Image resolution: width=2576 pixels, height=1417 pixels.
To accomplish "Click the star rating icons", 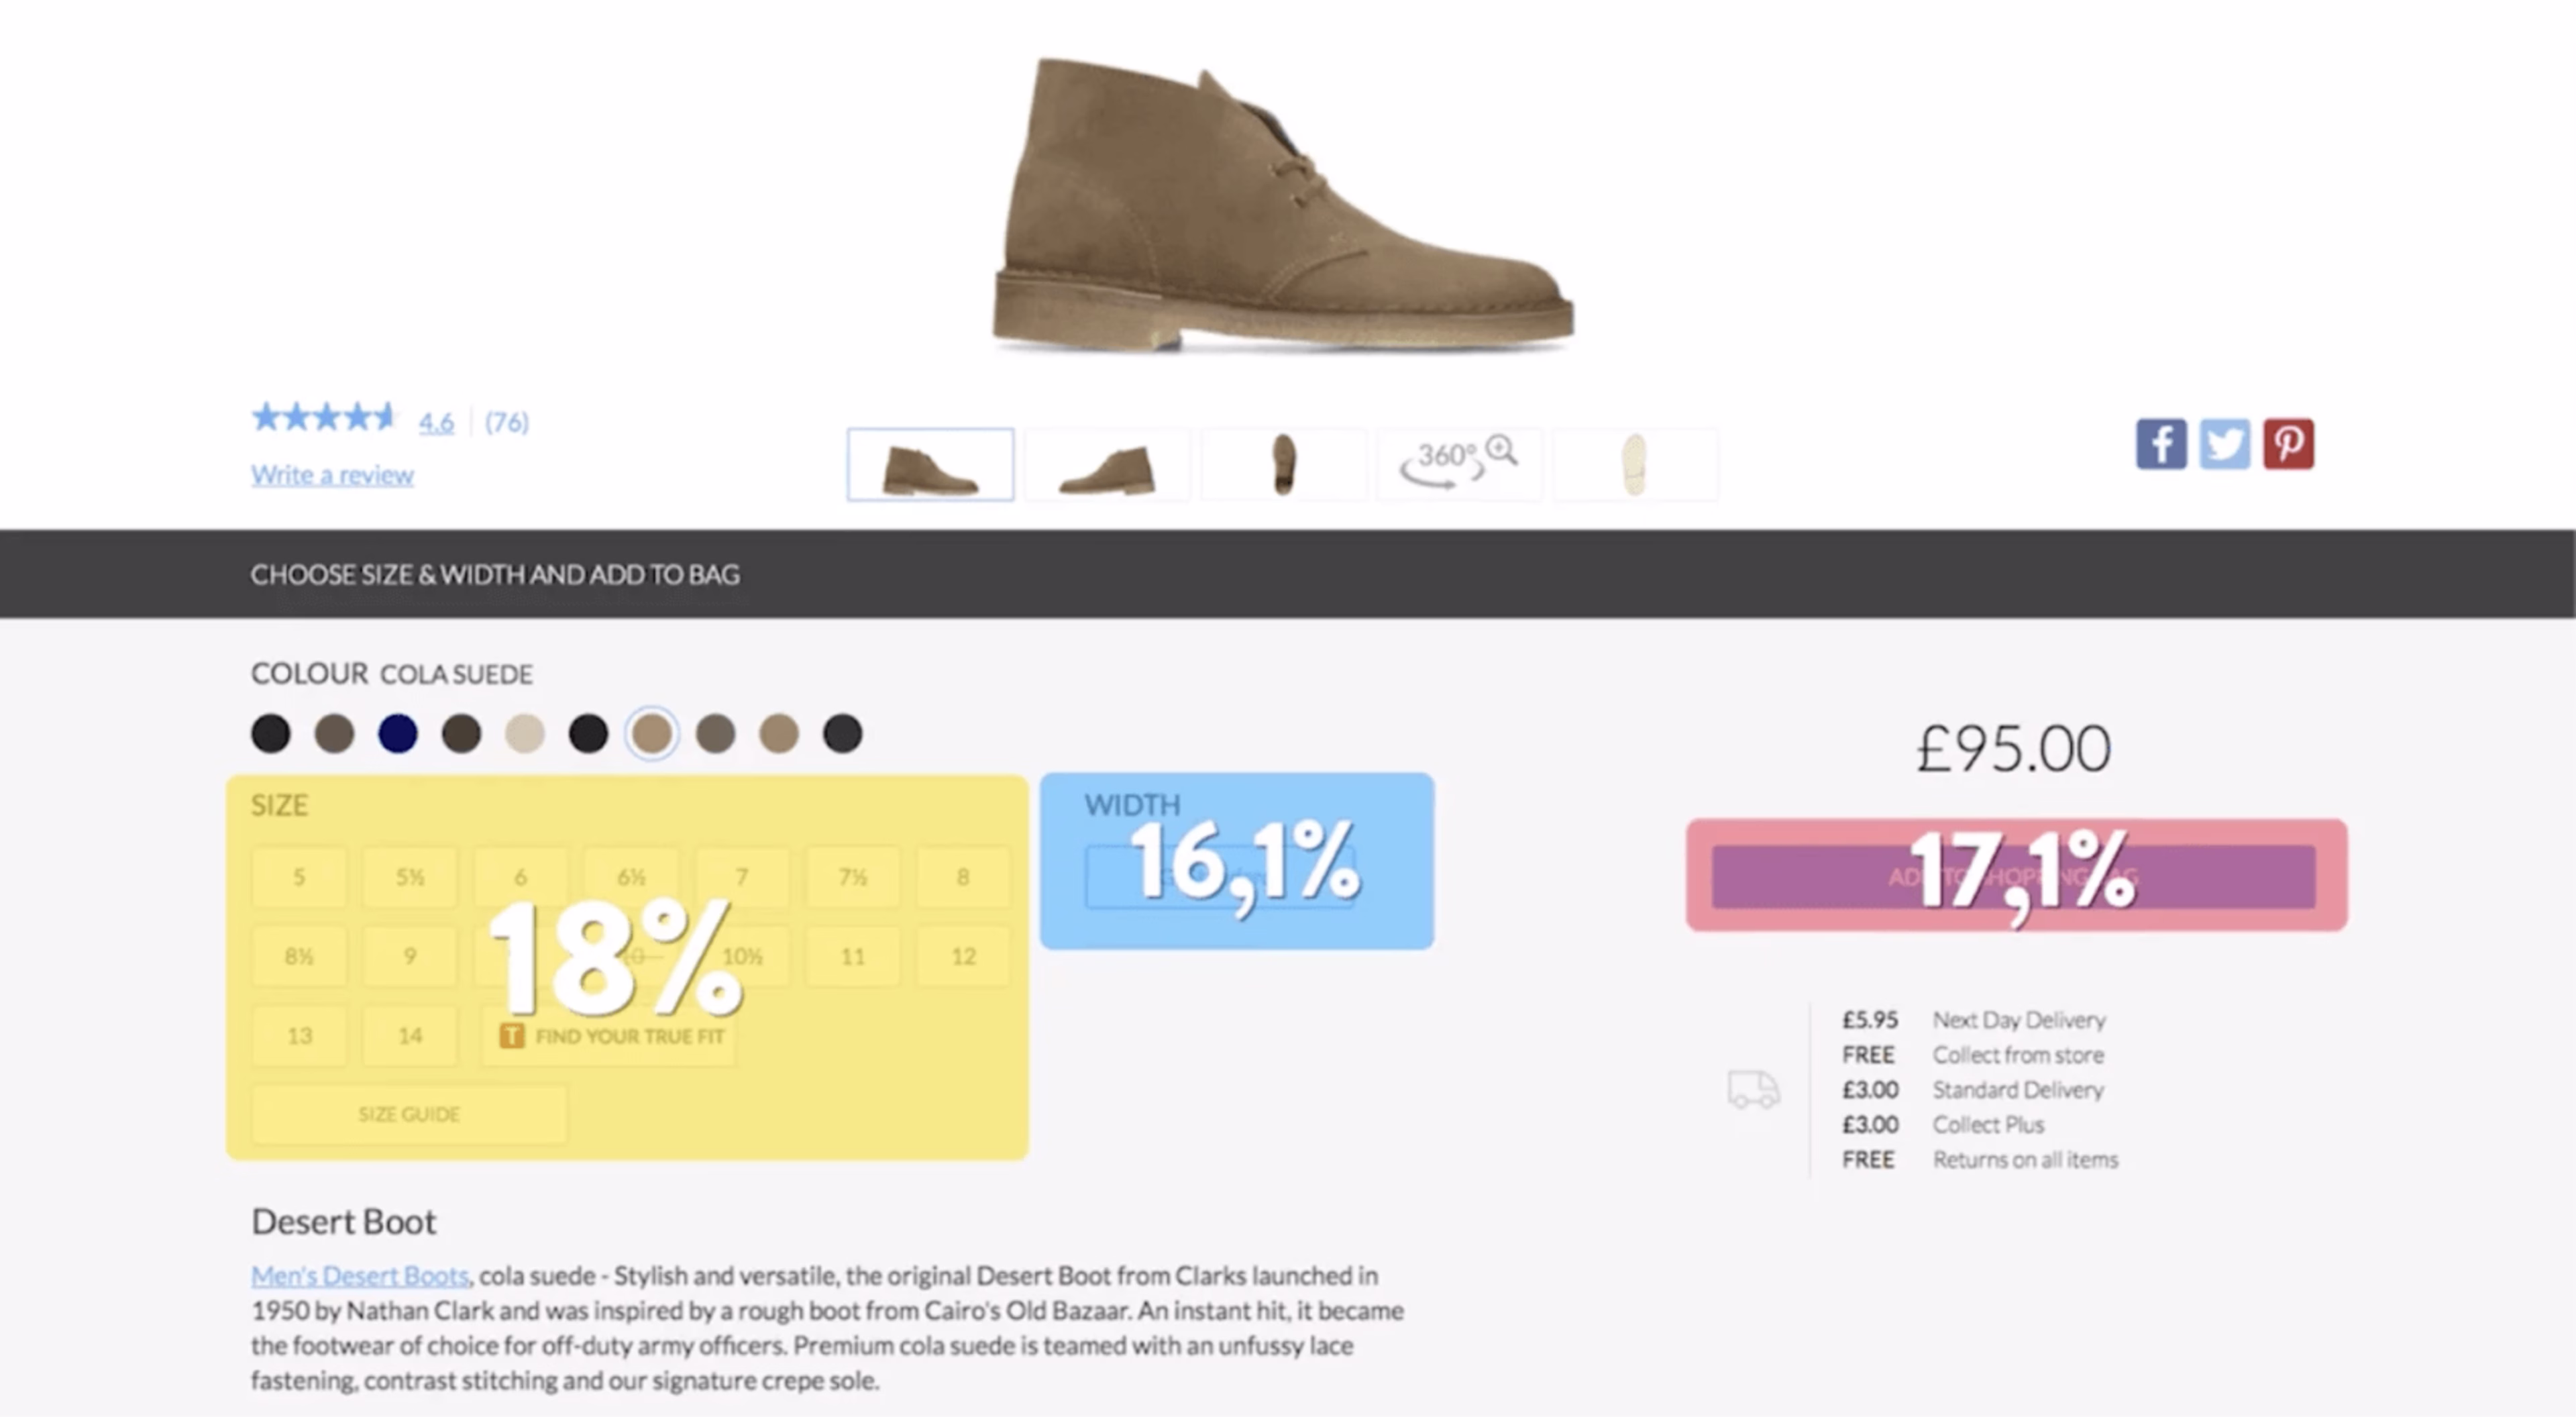I will pos(324,417).
